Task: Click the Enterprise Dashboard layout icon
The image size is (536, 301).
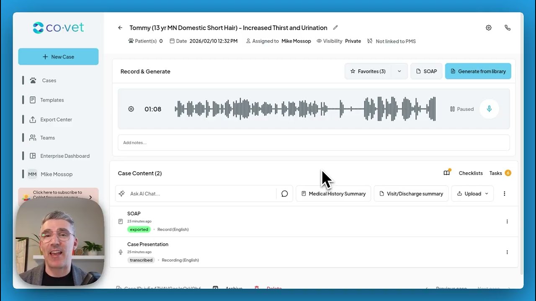Action: pyautogui.click(x=33, y=156)
